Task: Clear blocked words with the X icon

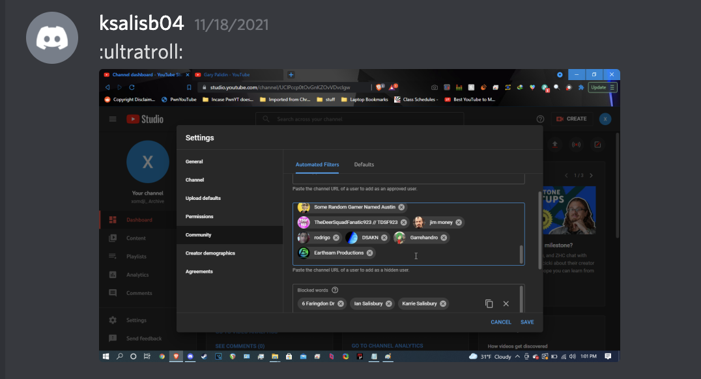Action: (x=506, y=303)
